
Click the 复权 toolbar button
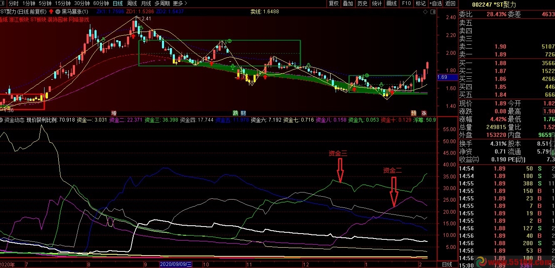(x=333, y=3)
